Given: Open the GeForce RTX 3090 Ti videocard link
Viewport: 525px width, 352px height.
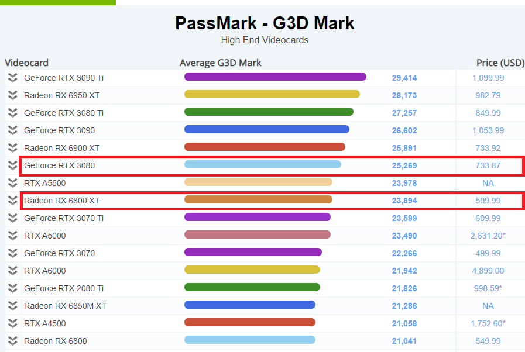Looking at the screenshot, I should (64, 78).
